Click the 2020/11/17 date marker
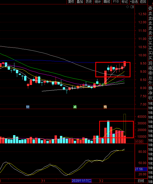This screenshot has width=153, height=184. [x=81, y=181]
